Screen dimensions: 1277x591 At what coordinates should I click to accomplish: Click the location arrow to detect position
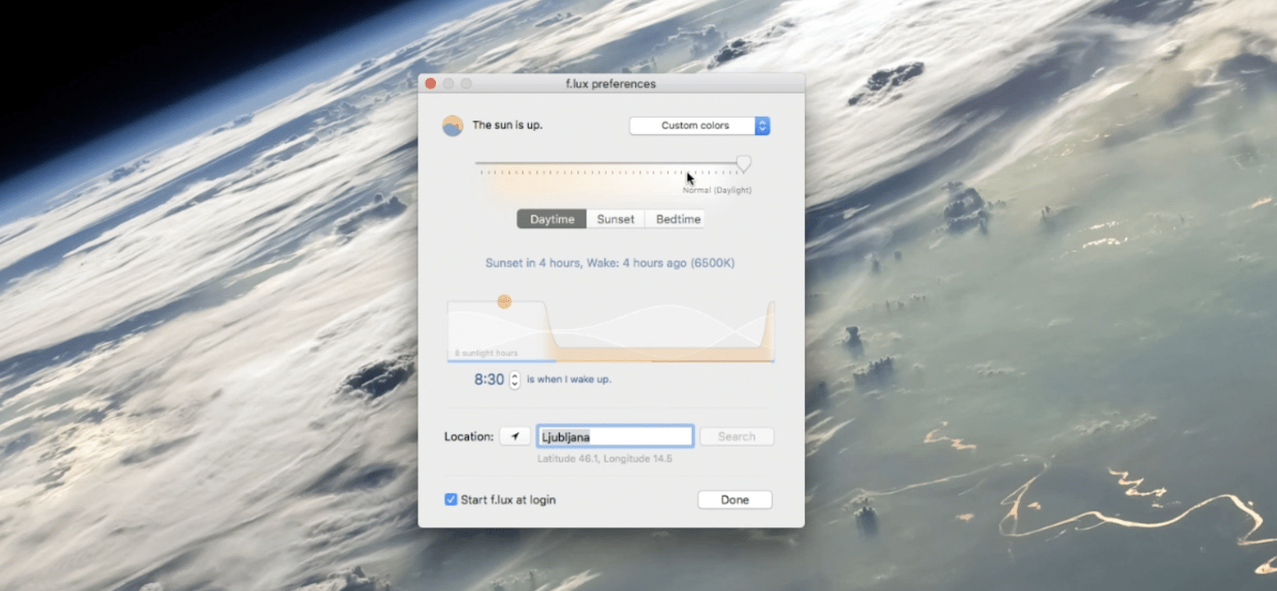(x=515, y=437)
